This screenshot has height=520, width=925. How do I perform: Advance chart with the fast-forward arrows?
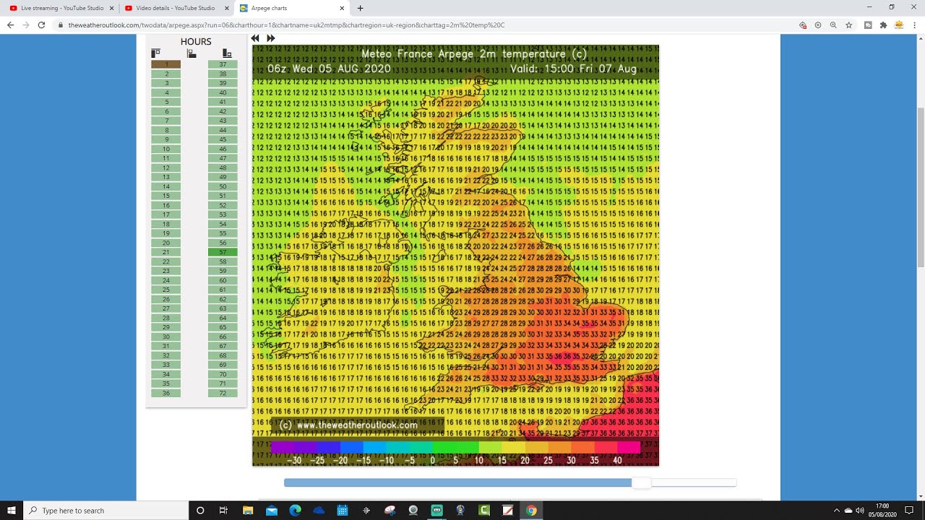click(x=271, y=38)
